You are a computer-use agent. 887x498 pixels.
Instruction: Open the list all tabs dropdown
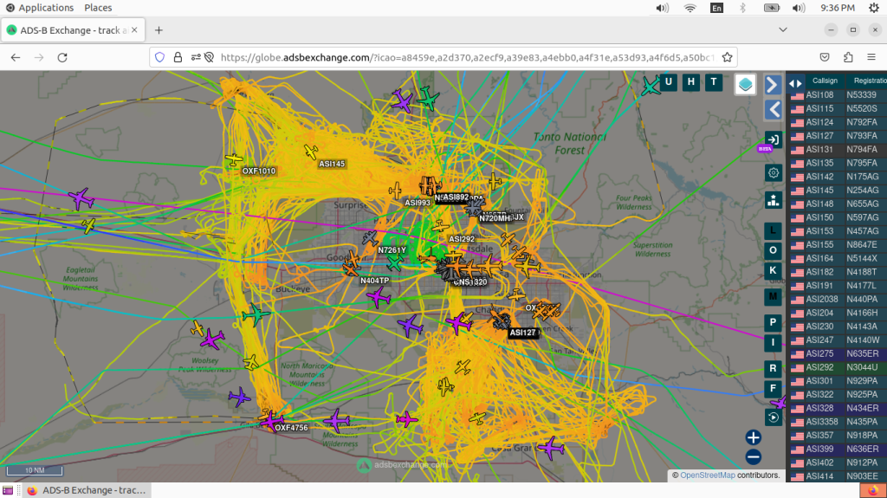coord(783,30)
